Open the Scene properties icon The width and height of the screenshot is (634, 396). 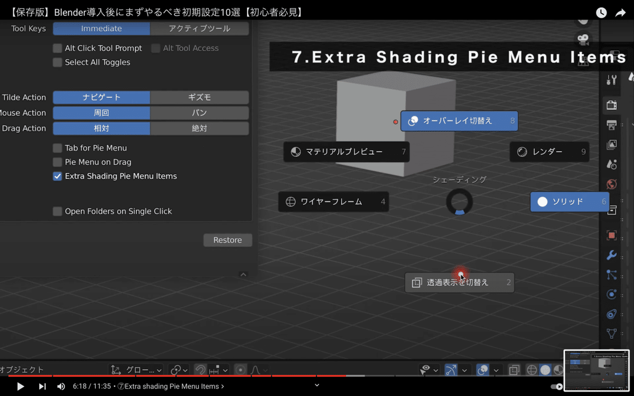coord(611,164)
